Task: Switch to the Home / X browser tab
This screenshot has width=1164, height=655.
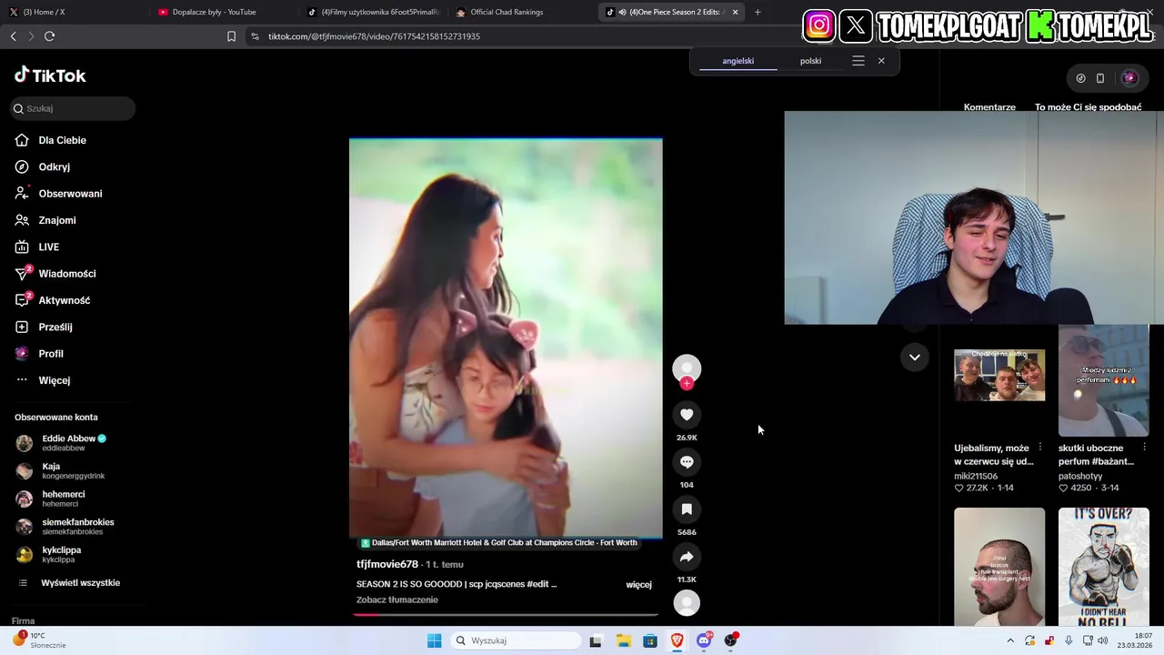Action: 72,12
